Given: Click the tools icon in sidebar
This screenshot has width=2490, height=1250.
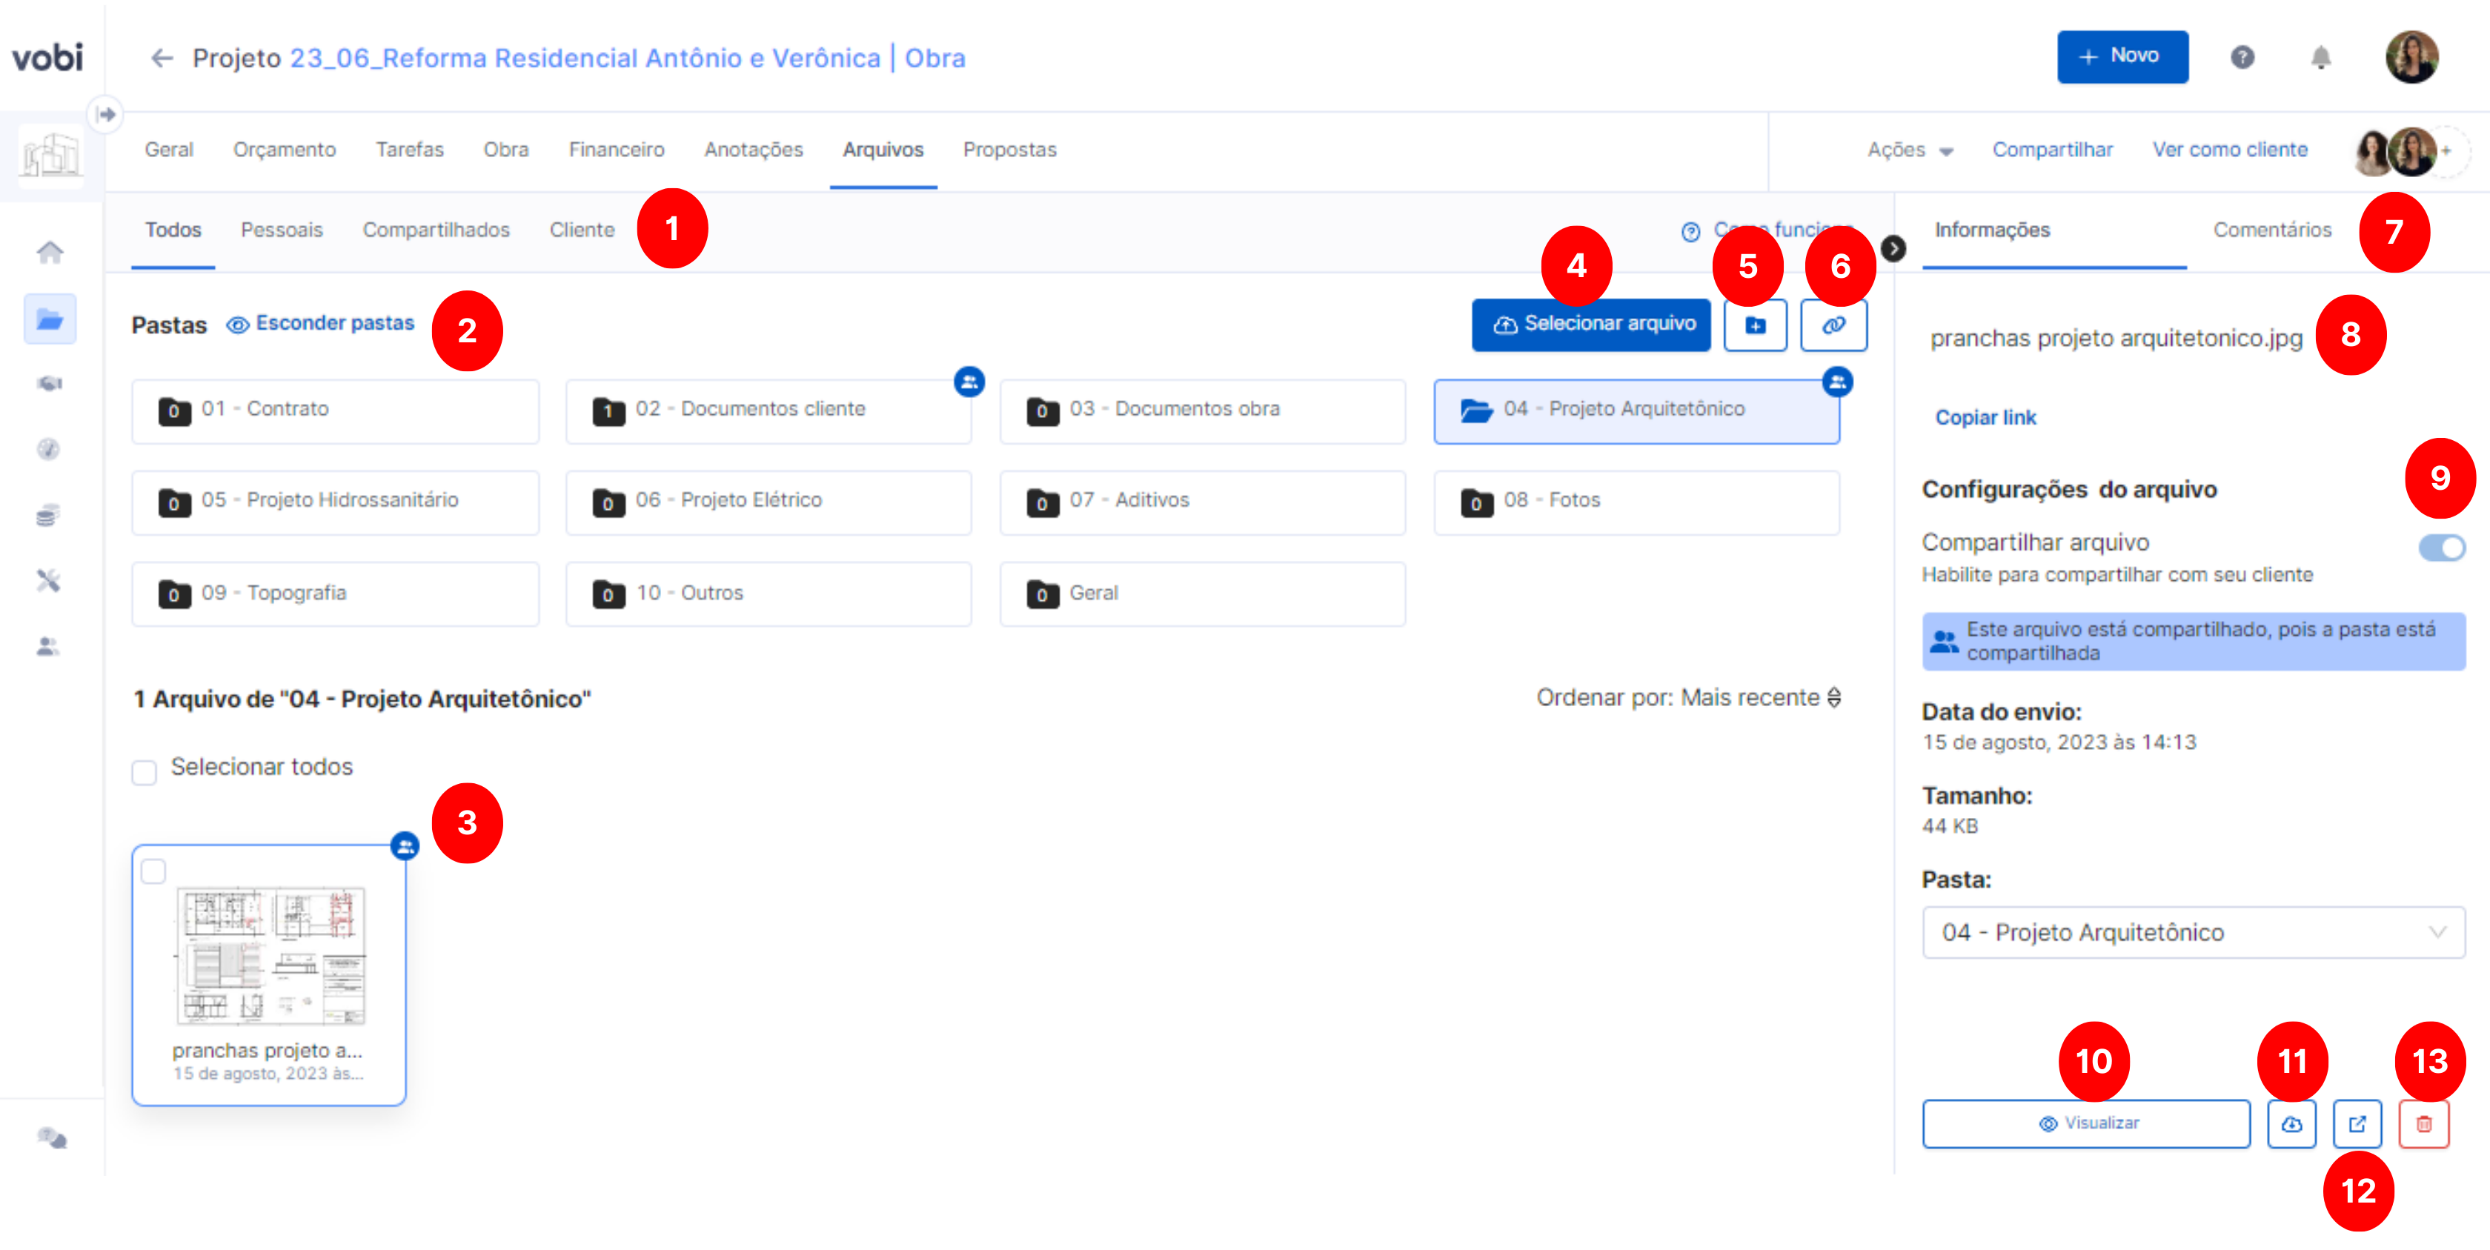Looking at the screenshot, I should click(x=50, y=580).
